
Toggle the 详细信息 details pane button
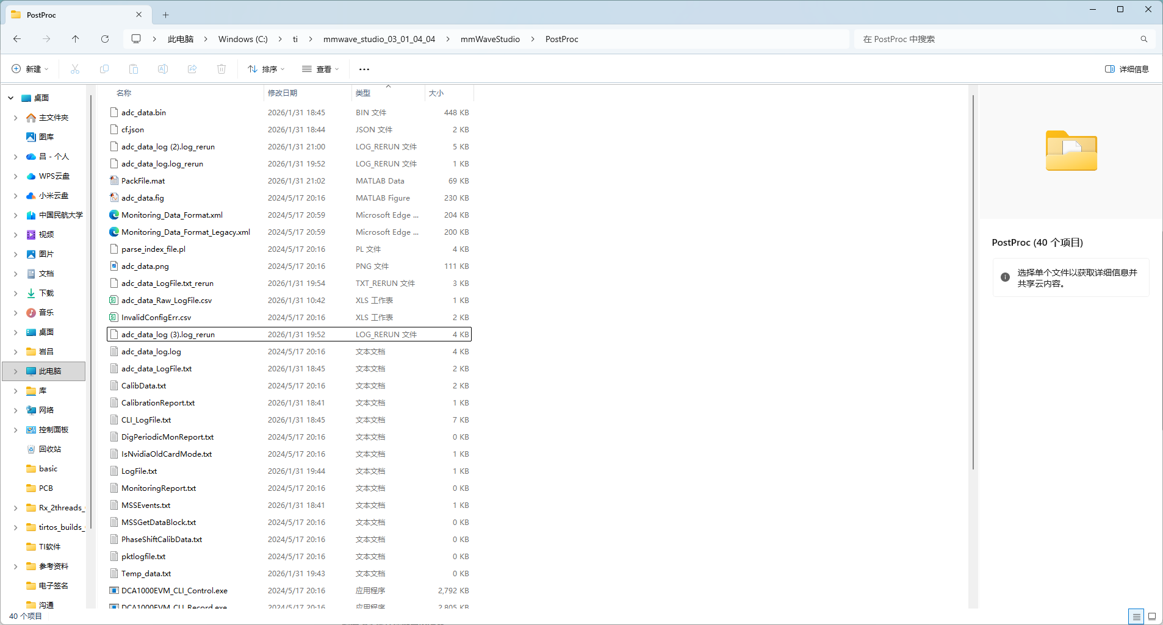pos(1127,69)
